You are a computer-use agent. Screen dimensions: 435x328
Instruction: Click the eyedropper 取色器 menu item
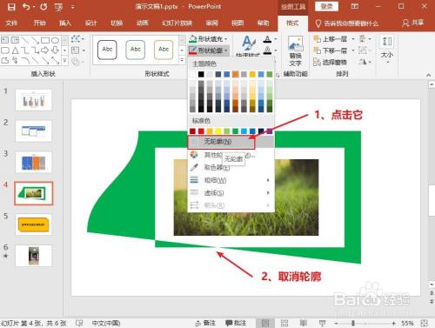[x=231, y=167]
